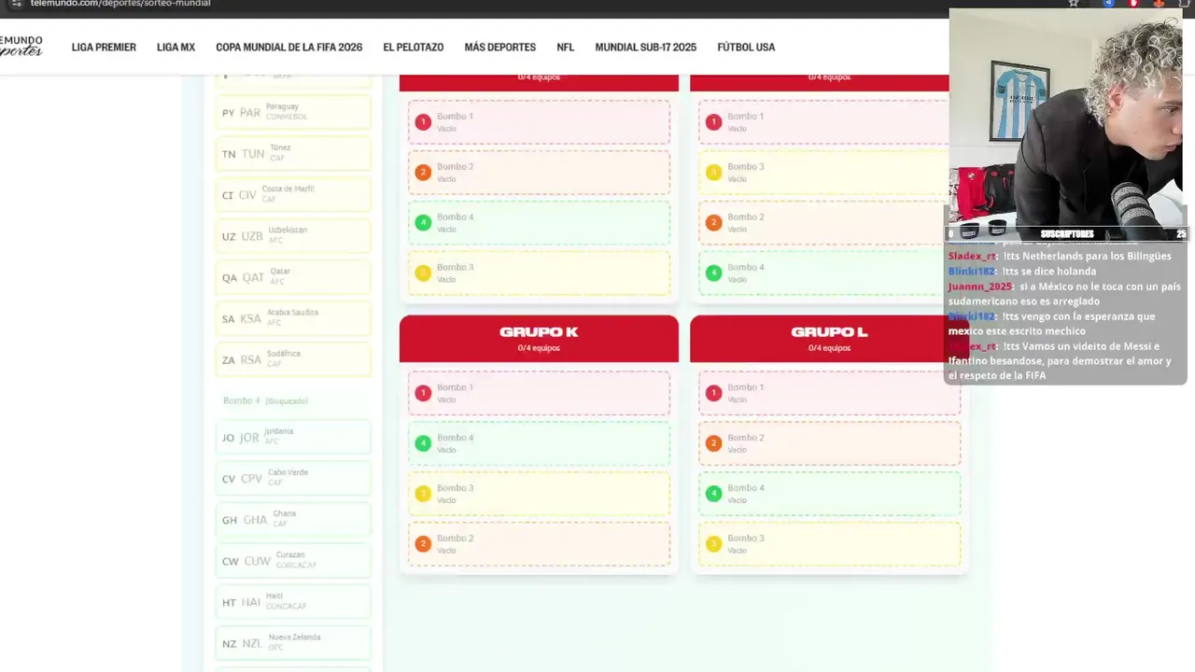Click Bombo 1 slot in group above Grupo L

coord(823,122)
